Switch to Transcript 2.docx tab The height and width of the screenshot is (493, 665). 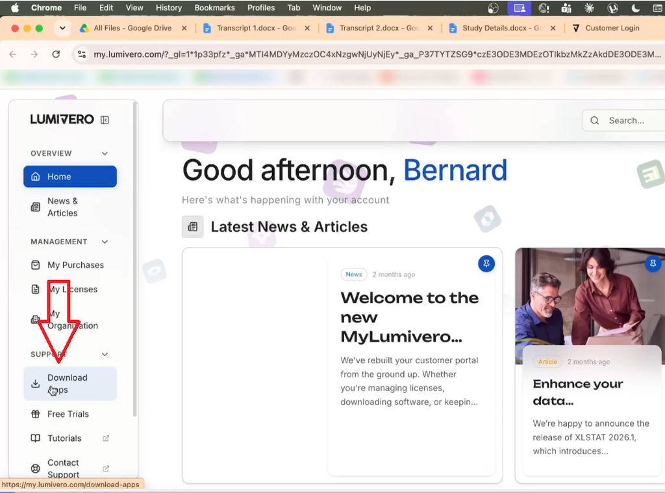(x=379, y=28)
